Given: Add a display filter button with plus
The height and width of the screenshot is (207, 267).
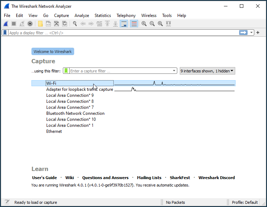Looking at the screenshot, I should (x=258, y=32).
